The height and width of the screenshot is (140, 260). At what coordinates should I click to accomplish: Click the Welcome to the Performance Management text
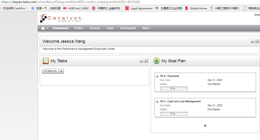[79, 49]
